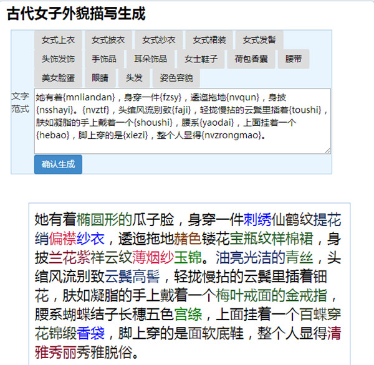Click the 古代女子外貌描写生成 page heading
The height and width of the screenshot is (365, 374).
pyautogui.click(x=80, y=13)
